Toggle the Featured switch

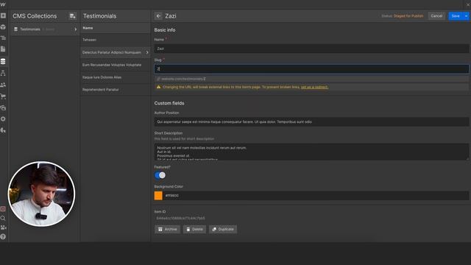pyautogui.click(x=160, y=175)
